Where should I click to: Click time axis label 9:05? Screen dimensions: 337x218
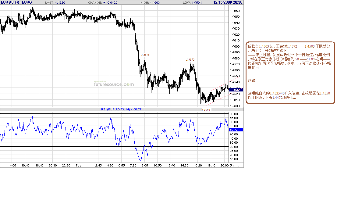click(x=145, y=165)
